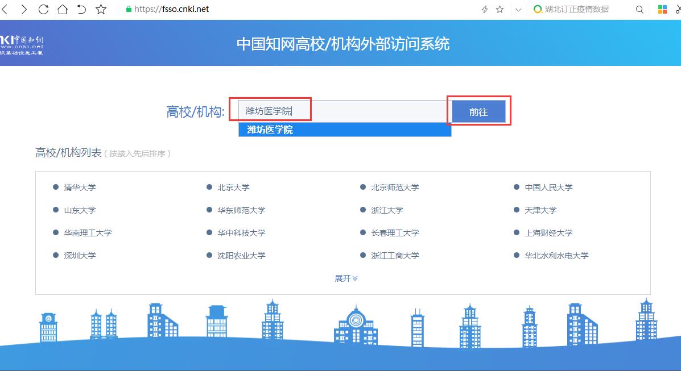Reload the page with refresh icon
Image resolution: width=681 pixels, height=371 pixels.
43,9
